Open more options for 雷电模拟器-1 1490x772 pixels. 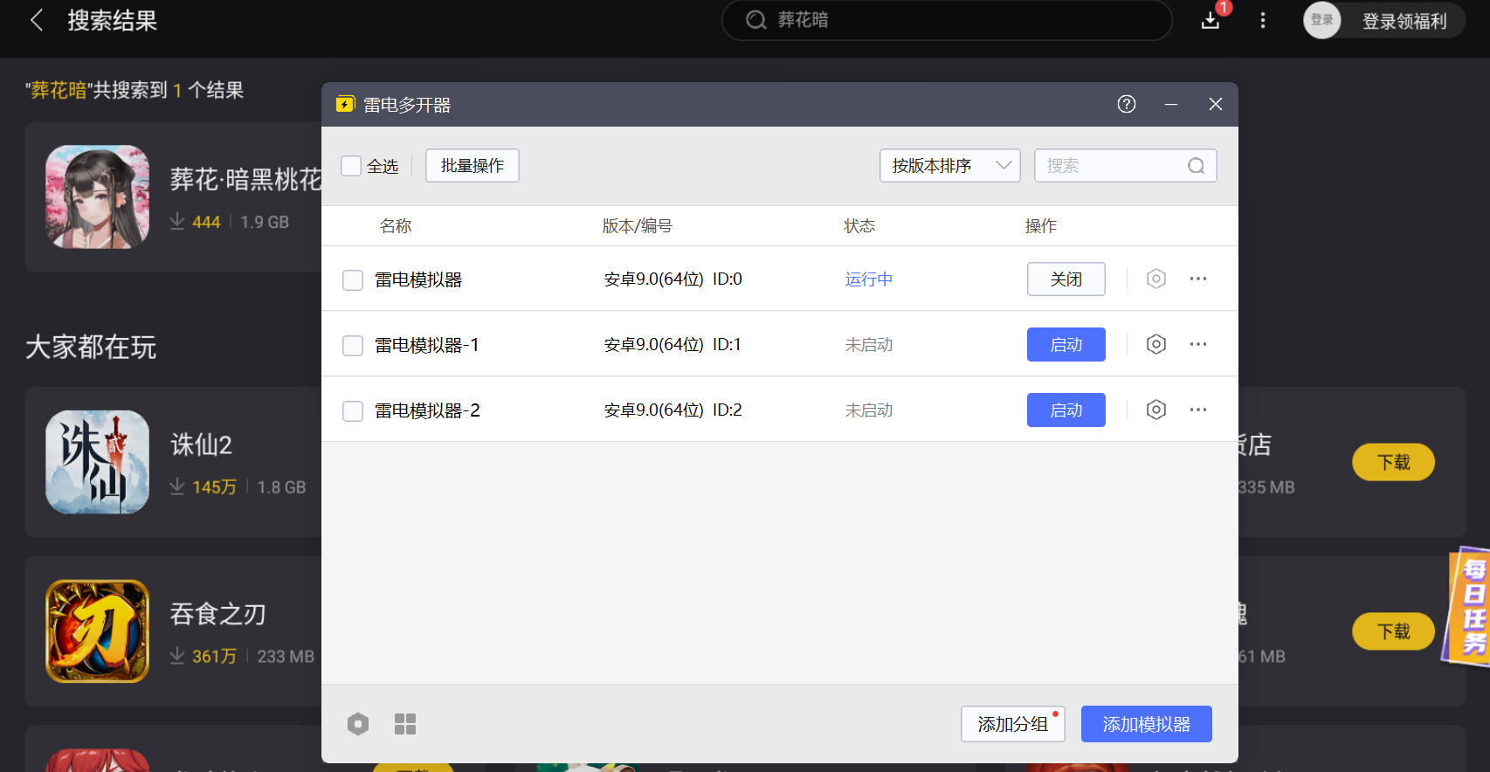(1198, 344)
